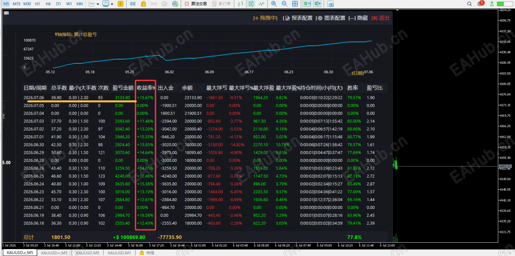This screenshot has height=256, width=515.
Task: Take a screenshot with camera icon
Action: [x=330, y=3]
